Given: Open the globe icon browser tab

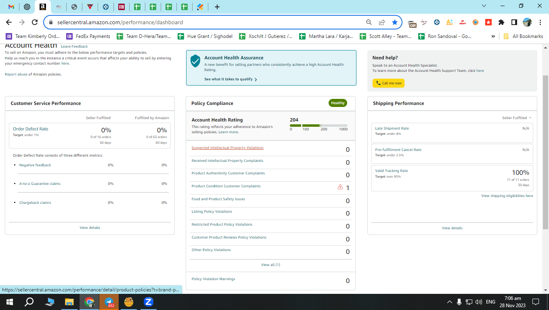Looking at the screenshot, I should click(74, 7).
